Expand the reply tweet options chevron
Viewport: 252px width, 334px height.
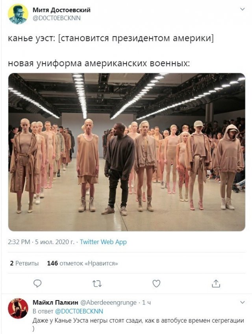(x=242, y=302)
